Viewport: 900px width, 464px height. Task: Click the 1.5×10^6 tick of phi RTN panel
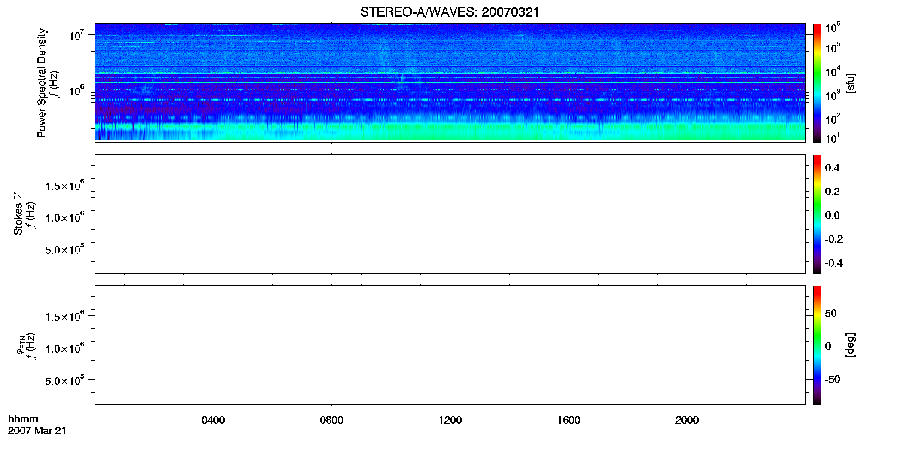(x=65, y=316)
